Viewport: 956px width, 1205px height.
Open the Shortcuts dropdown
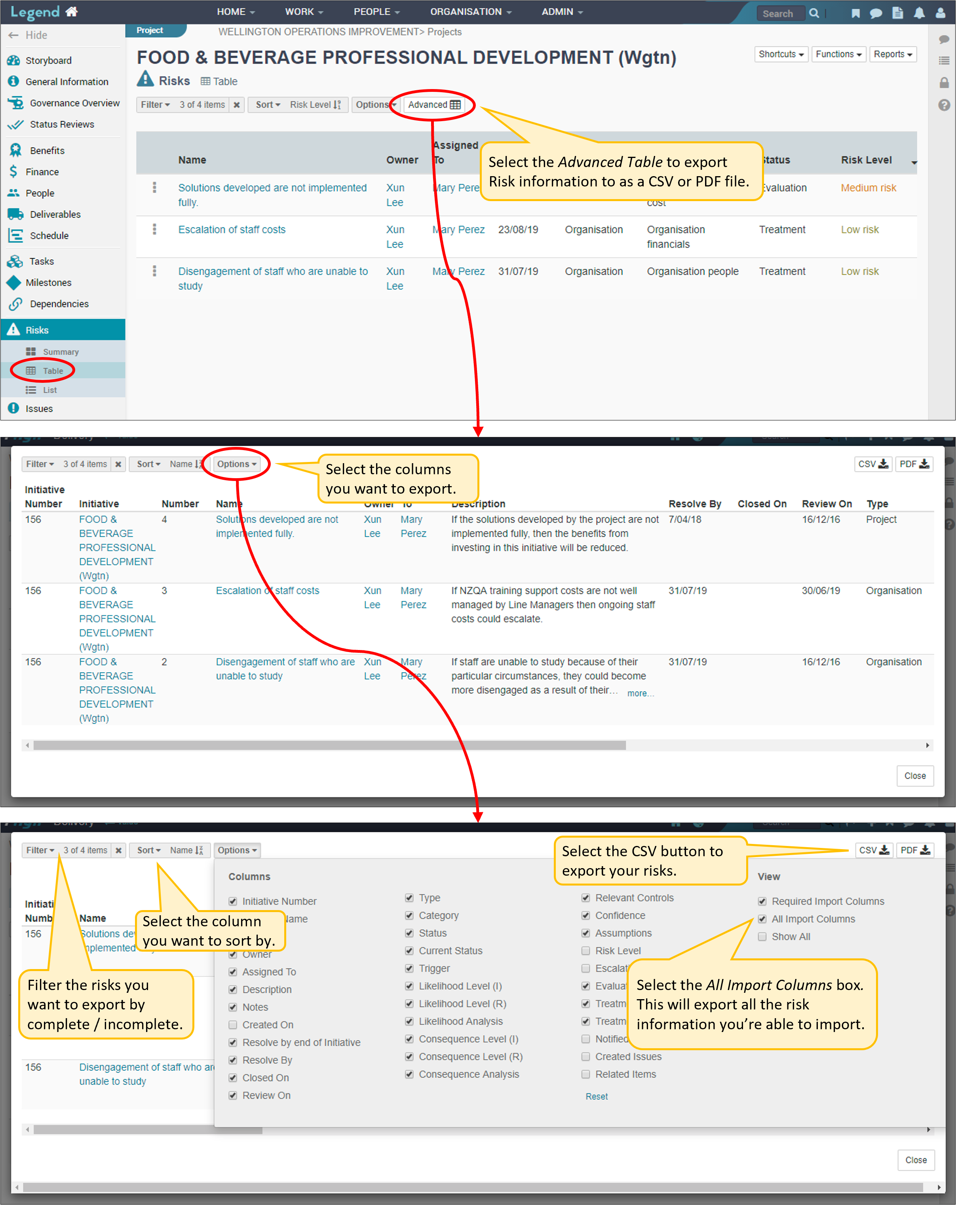[781, 54]
